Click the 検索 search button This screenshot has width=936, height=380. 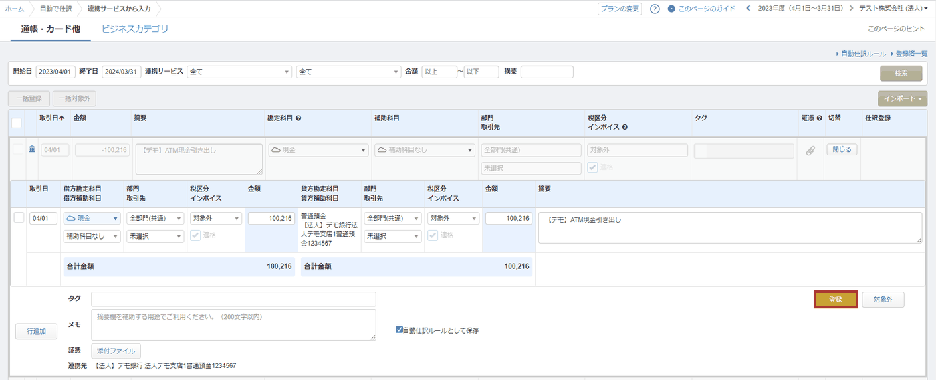click(x=901, y=73)
